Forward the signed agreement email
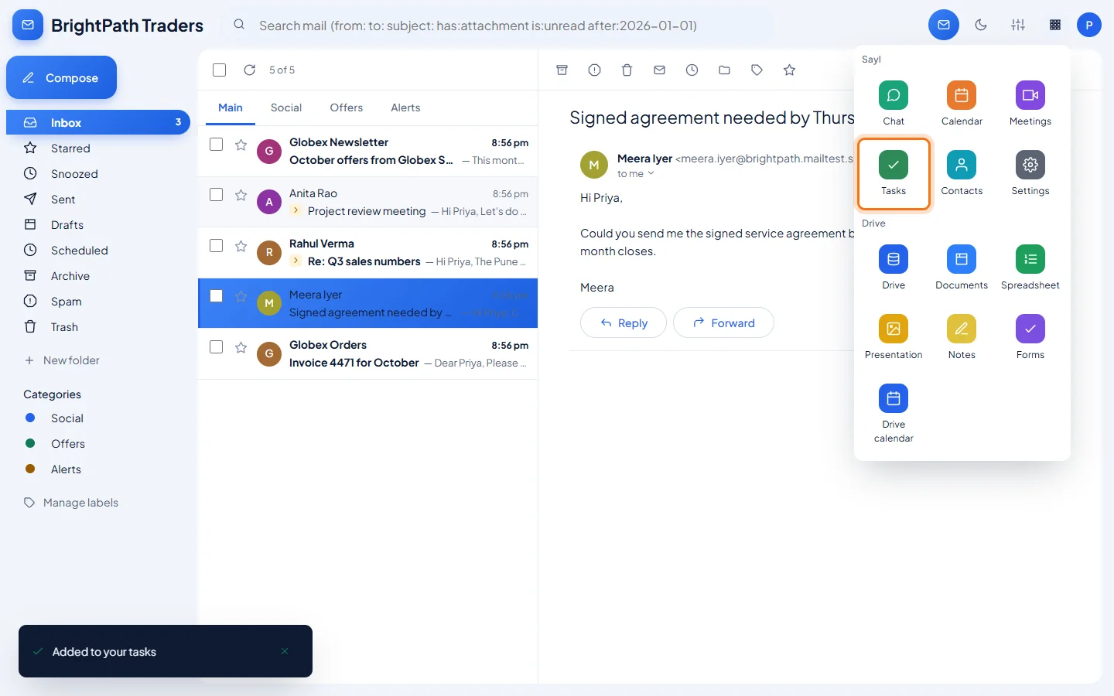Screen dimensions: 1114x696 (723, 322)
